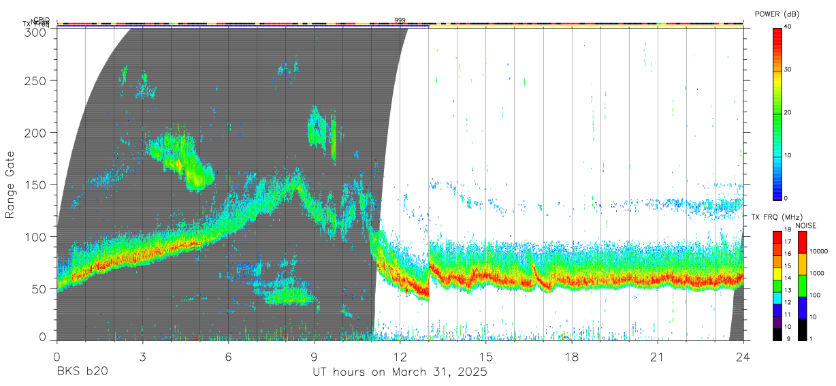Click the 200 tick on Range Gate axis

click(x=37, y=132)
